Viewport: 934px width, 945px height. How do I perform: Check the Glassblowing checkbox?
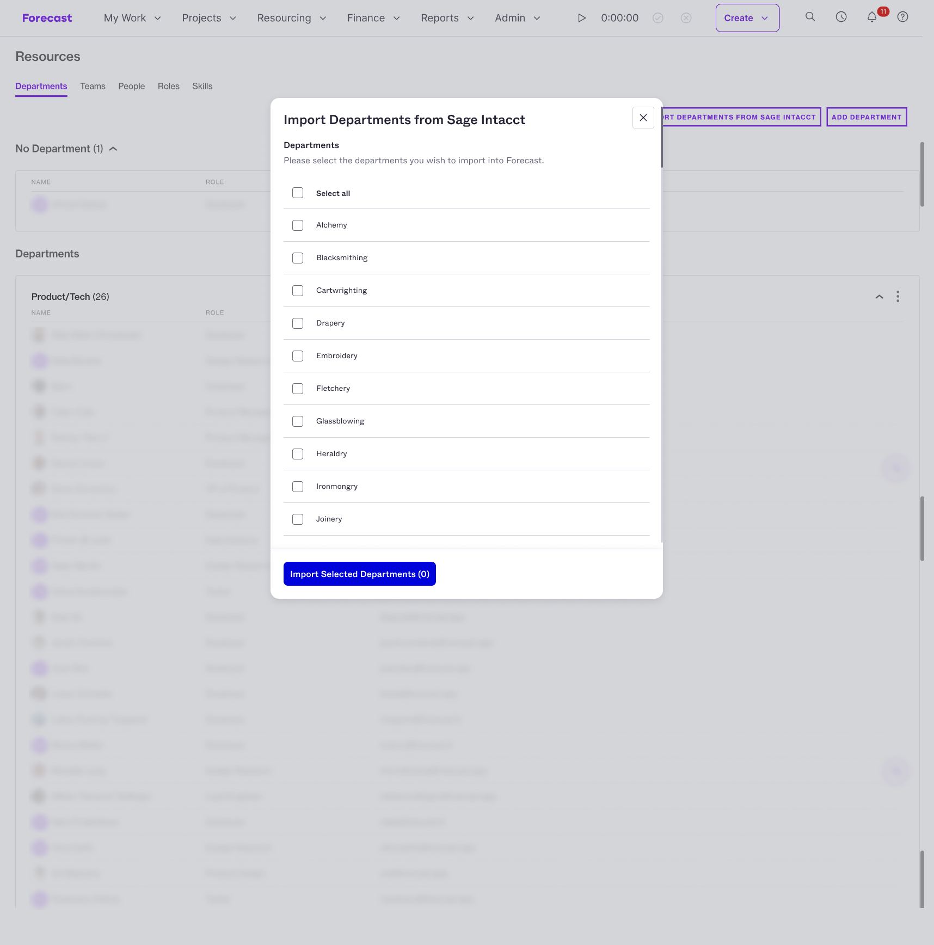298,421
